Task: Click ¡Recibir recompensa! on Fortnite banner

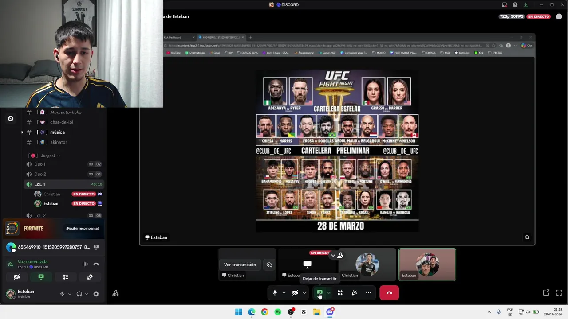Action: pos(82,229)
